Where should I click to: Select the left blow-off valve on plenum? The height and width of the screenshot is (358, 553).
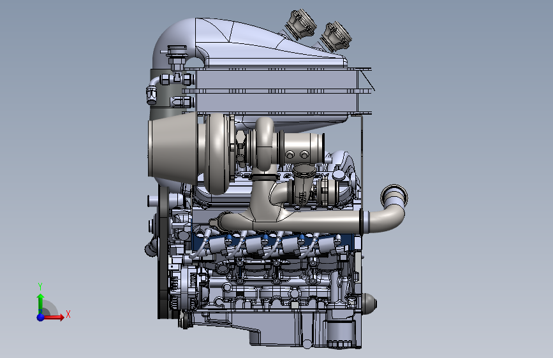pos(301,24)
